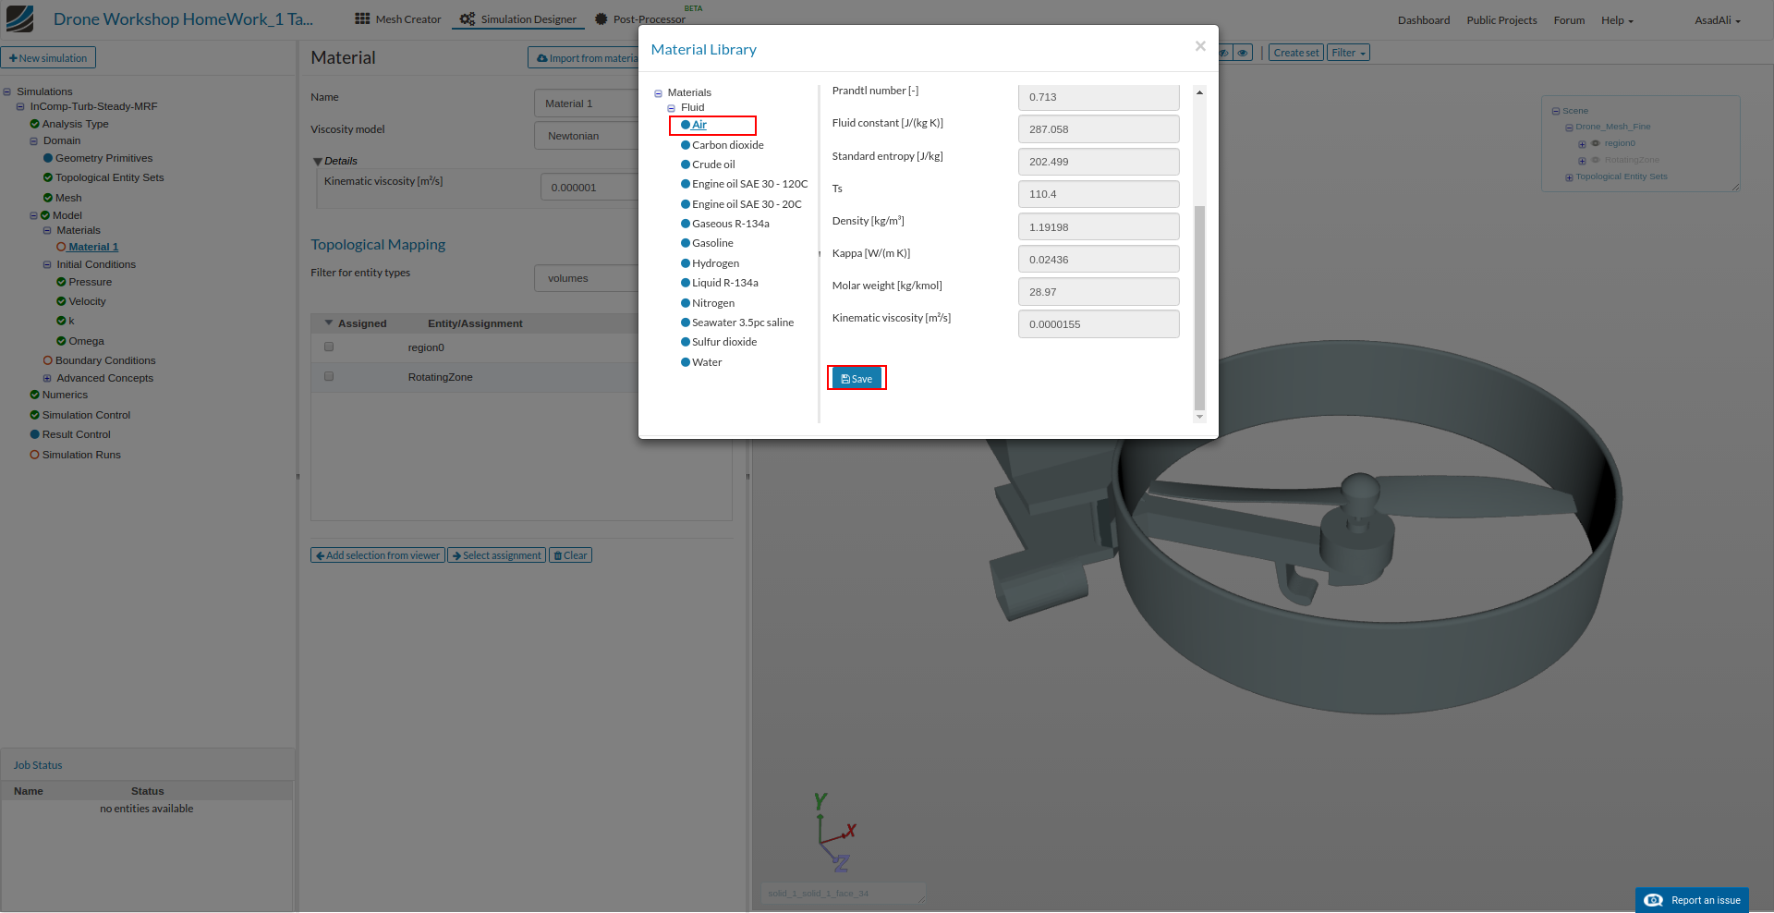Click the show-all eye button in viewer toolbar
The height and width of the screenshot is (913, 1774).
click(1243, 53)
